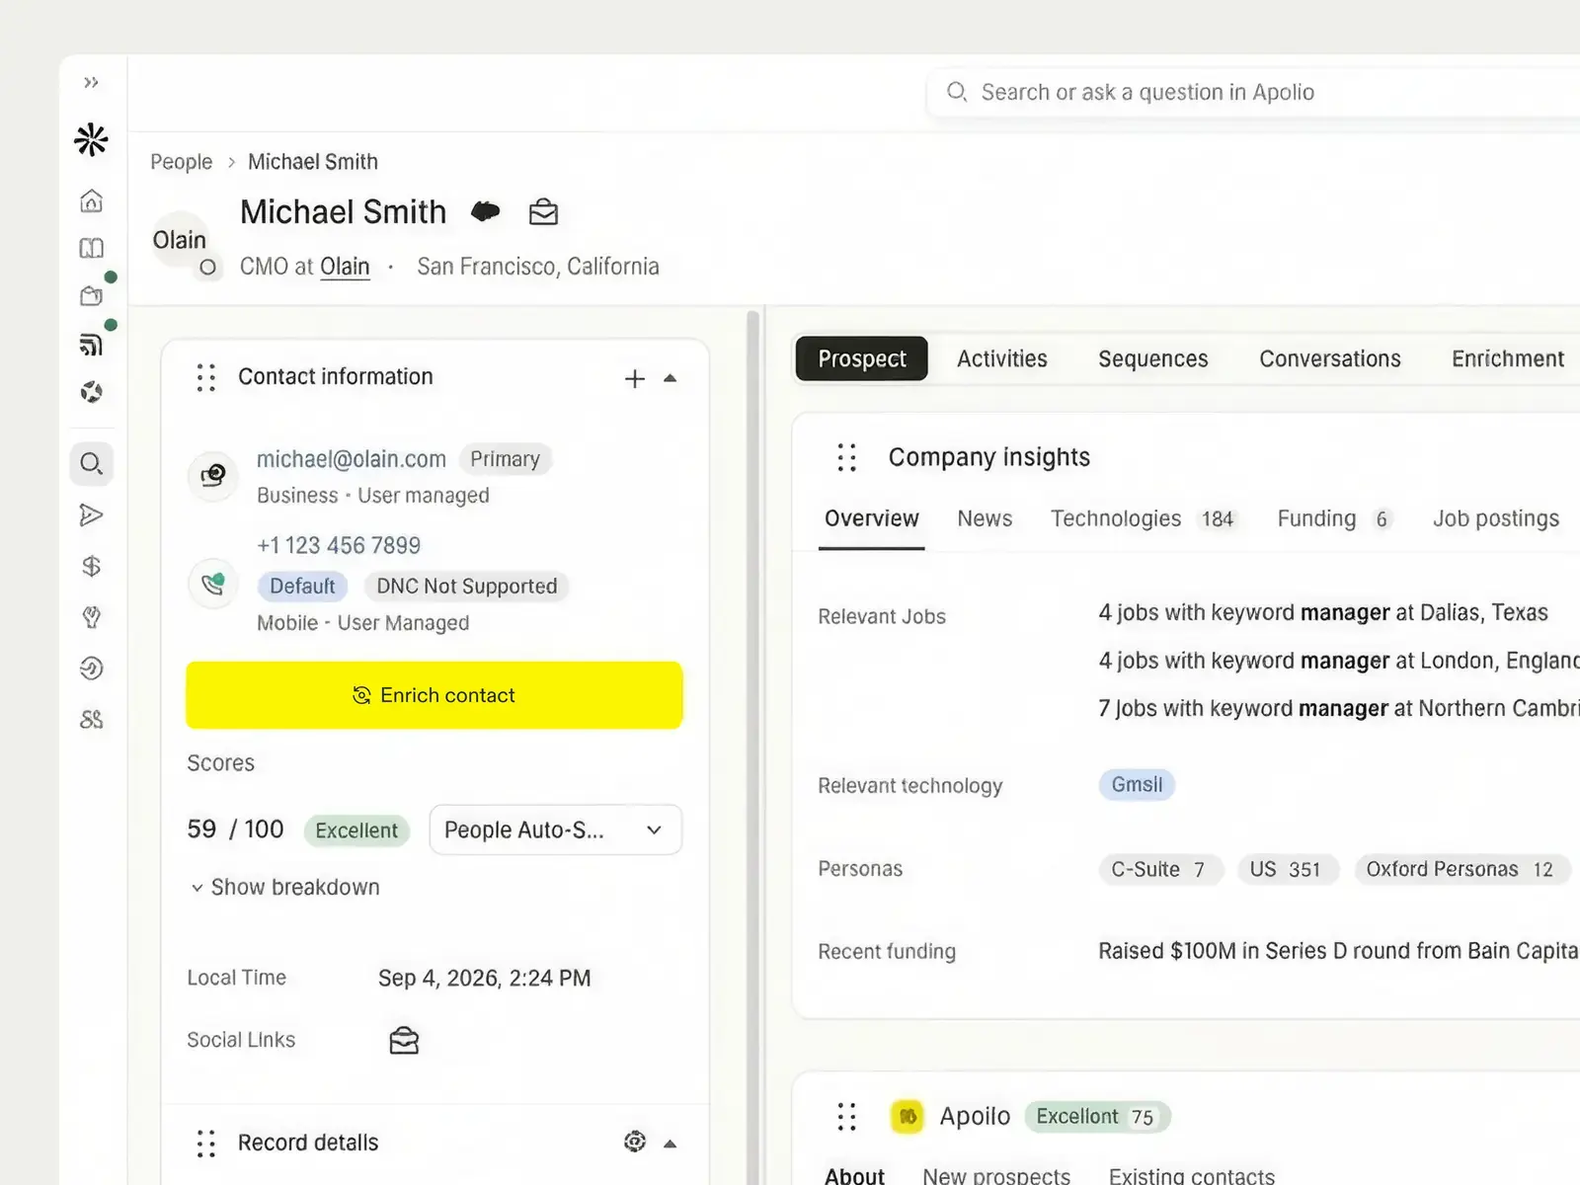Click the search field in Apollo
This screenshot has height=1185, width=1580.
(1254, 93)
